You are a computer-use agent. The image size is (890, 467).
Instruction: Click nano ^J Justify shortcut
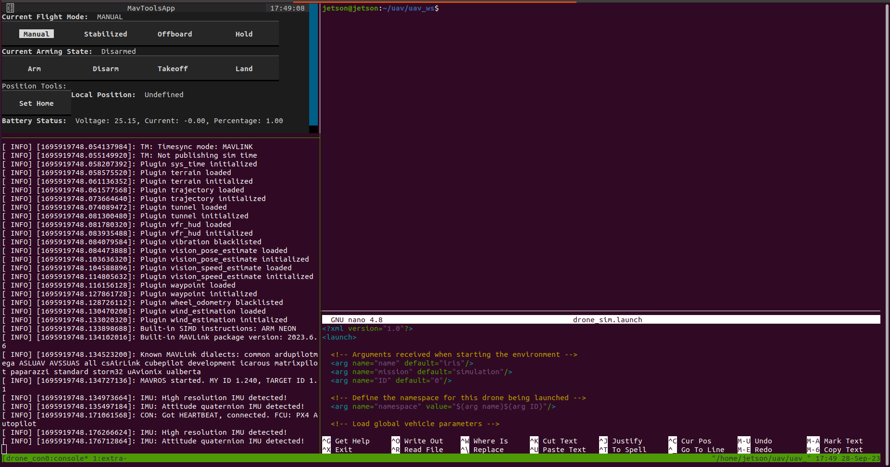(621, 441)
